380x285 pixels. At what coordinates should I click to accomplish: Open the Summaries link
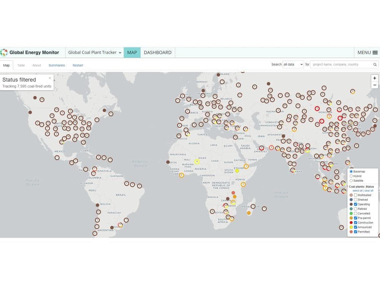(57, 65)
